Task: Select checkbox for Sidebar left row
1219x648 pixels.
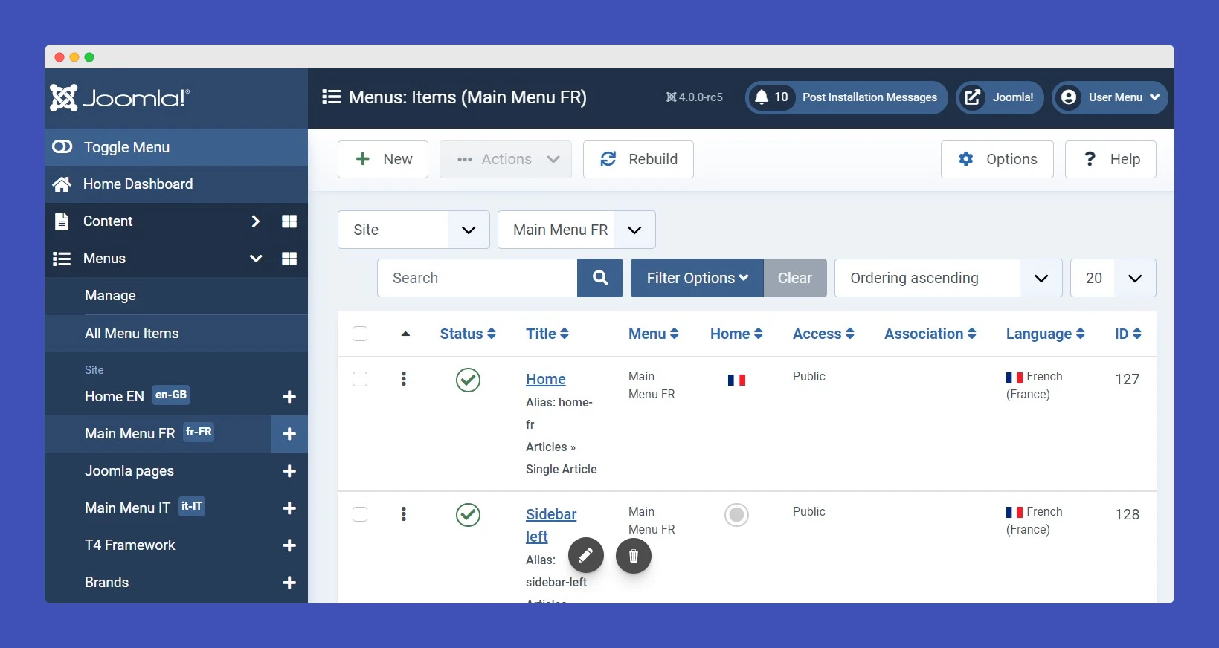Action: coord(360,514)
